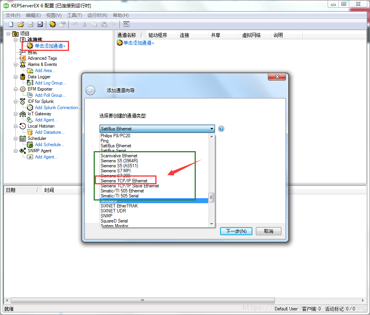The height and width of the screenshot is (315, 370).
Task: Click the Add Schedule... link
Action: [50, 145]
